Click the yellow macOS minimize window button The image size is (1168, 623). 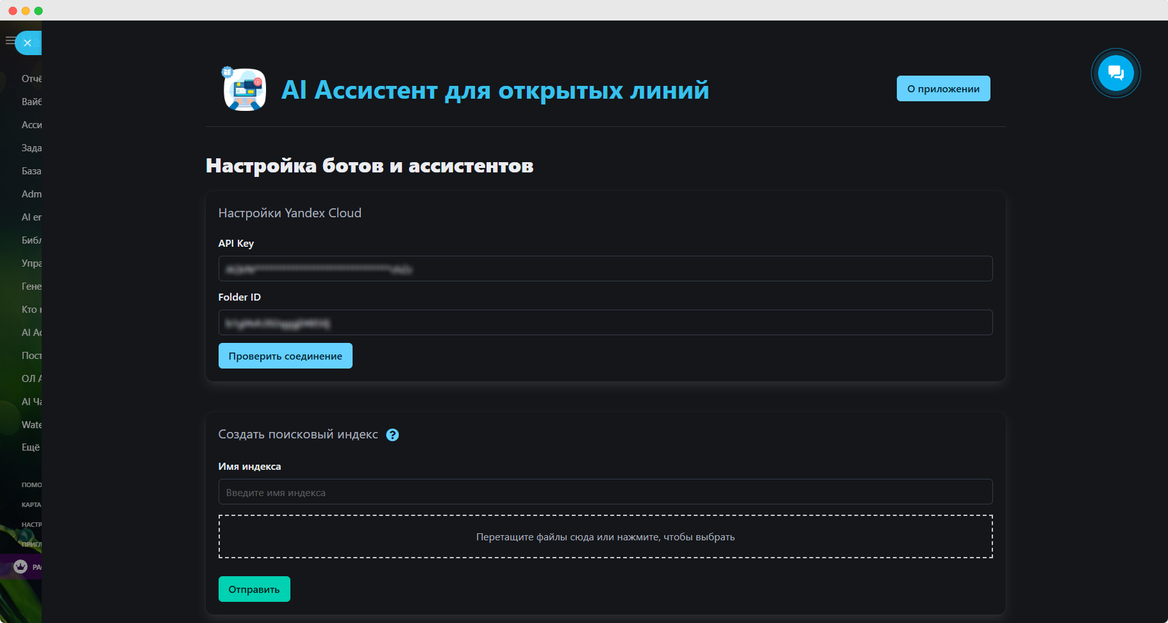pos(26,10)
